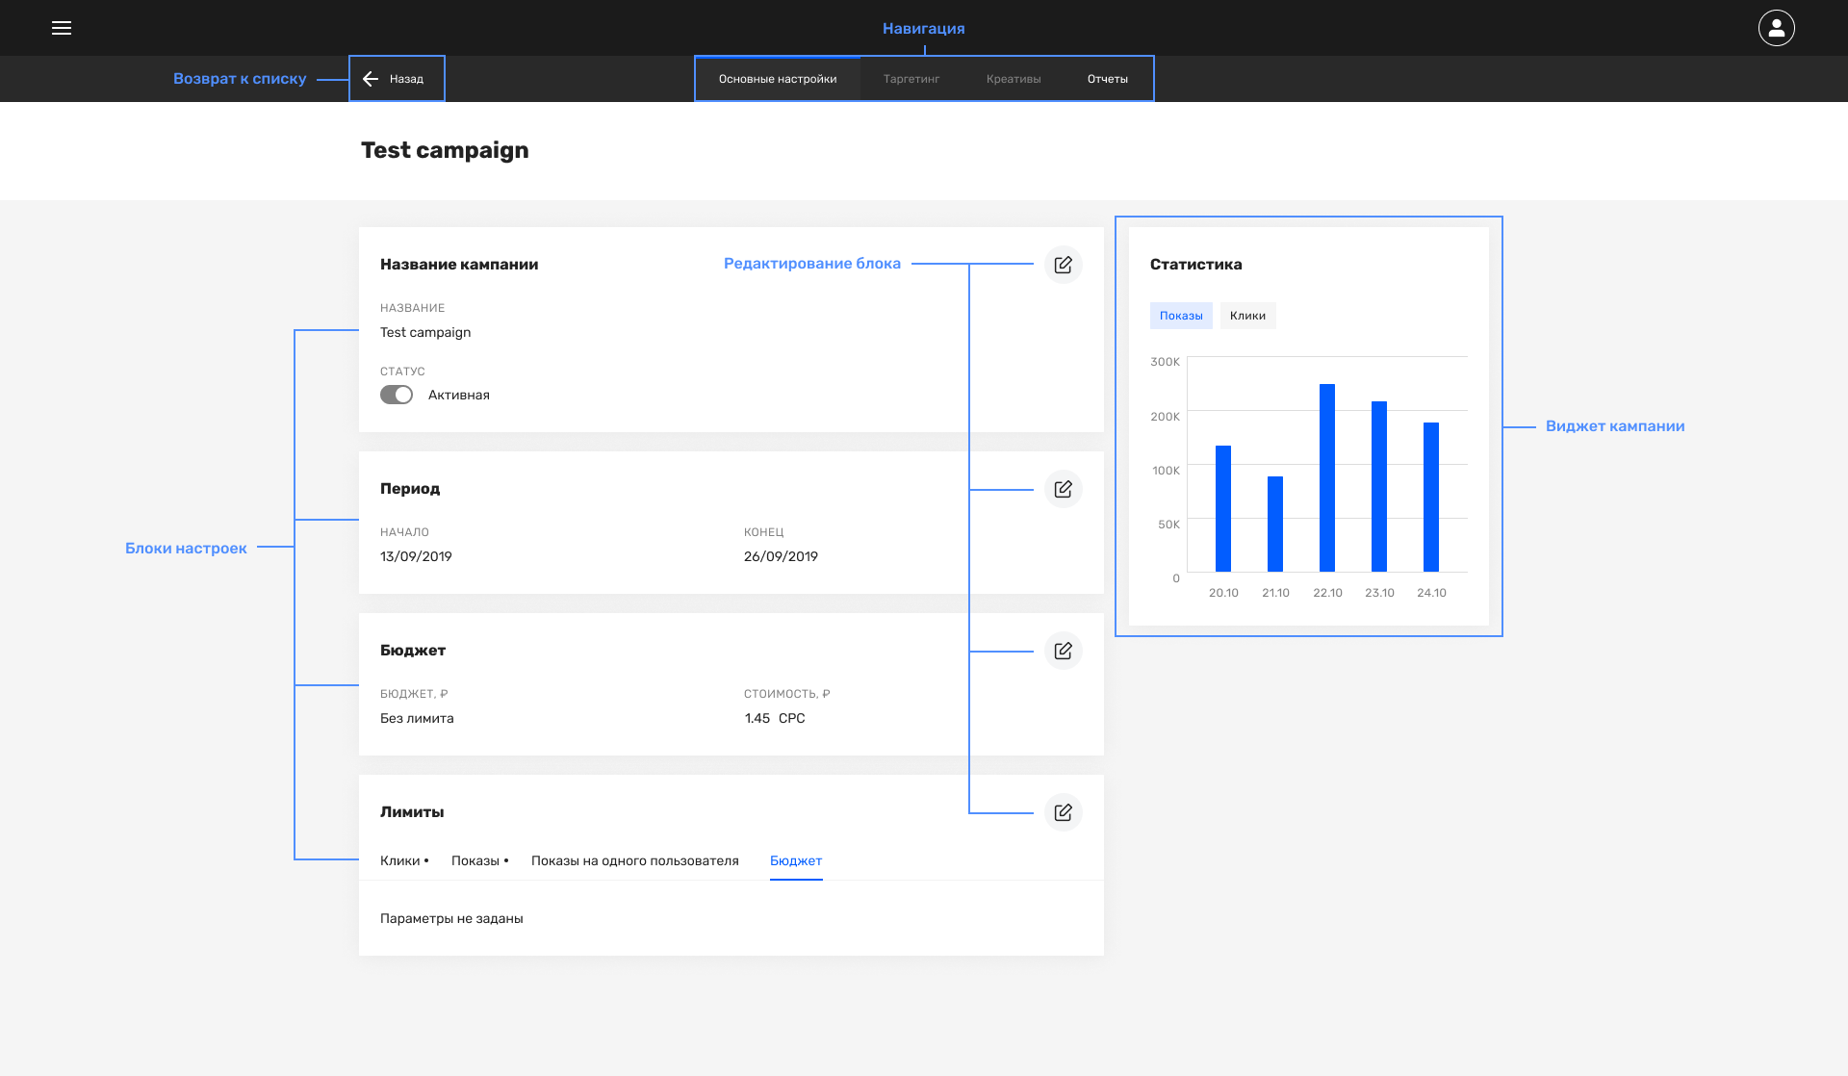
Task: Click the Лимиты block heading
Action: coord(412,812)
